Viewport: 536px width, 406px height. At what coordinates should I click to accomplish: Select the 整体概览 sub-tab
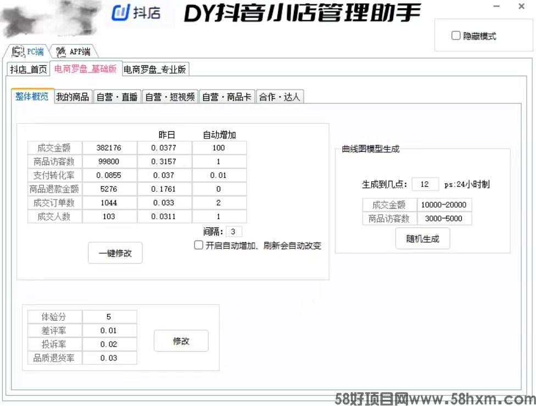pyautogui.click(x=32, y=97)
